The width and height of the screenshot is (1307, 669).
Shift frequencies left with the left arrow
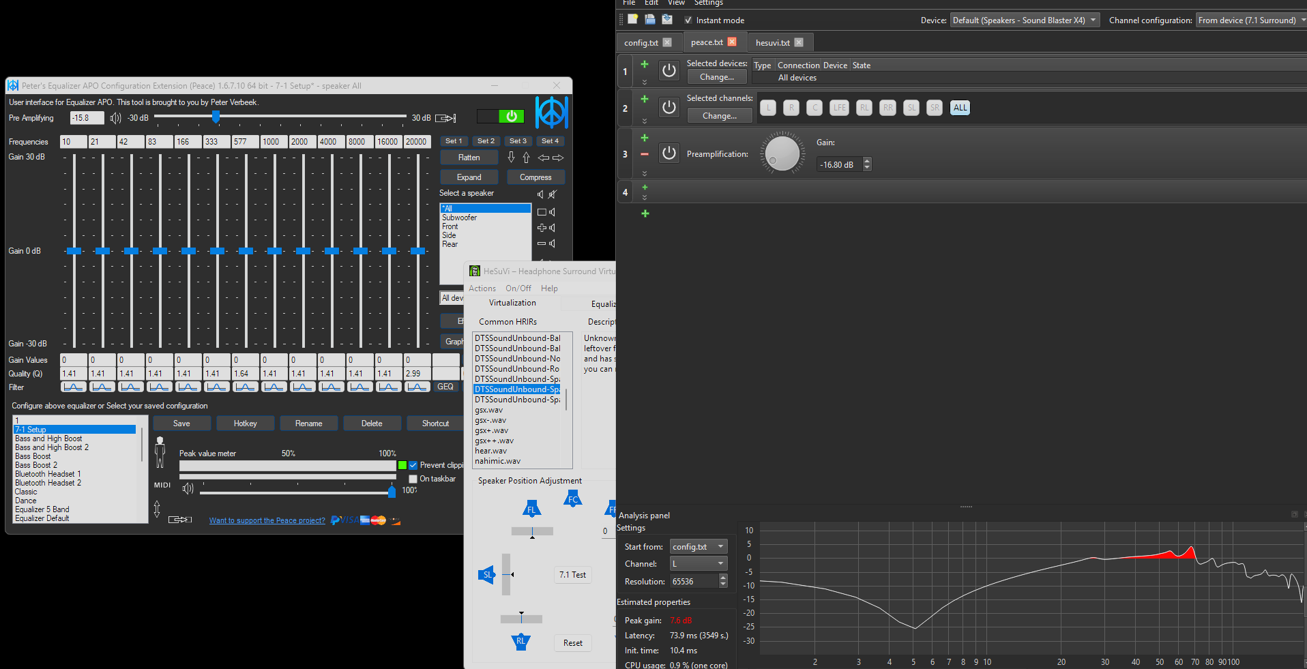pyautogui.click(x=544, y=158)
